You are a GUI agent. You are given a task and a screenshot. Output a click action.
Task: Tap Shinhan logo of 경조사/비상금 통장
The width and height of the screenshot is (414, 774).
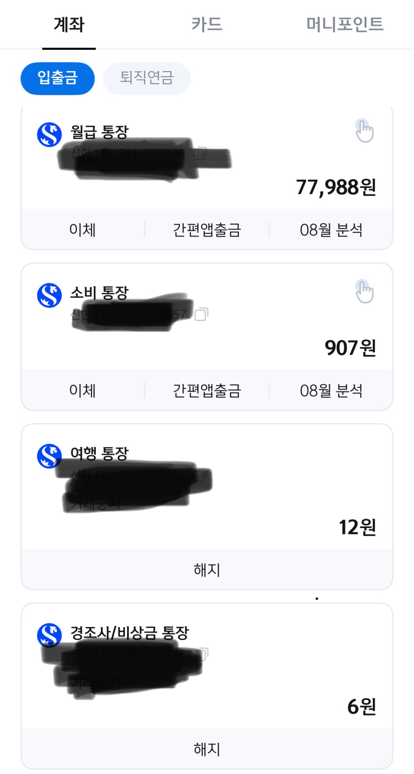[49, 635]
